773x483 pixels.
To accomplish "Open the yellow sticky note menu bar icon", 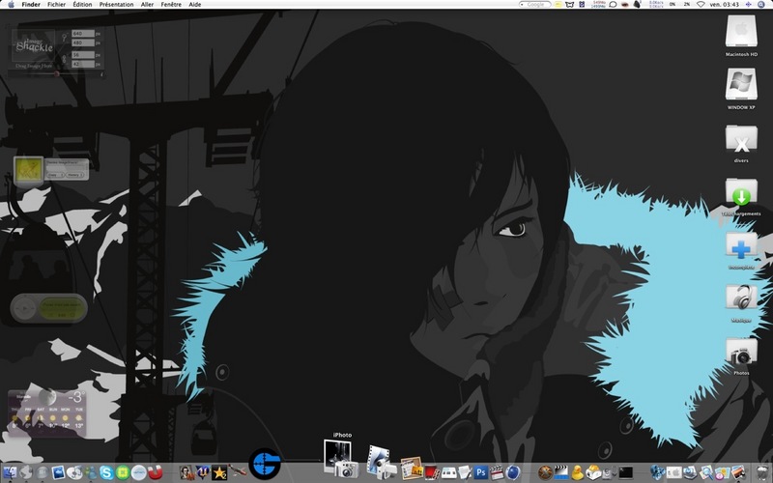I will [558, 5].
